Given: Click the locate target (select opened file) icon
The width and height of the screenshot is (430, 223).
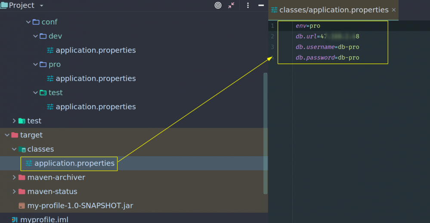Looking at the screenshot, I should [218, 6].
